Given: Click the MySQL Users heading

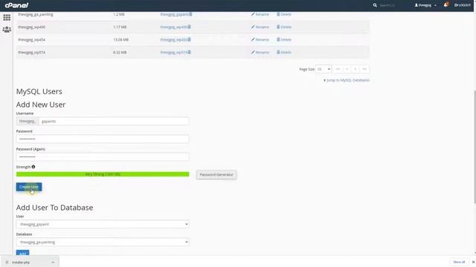Looking at the screenshot, I should (39, 91).
